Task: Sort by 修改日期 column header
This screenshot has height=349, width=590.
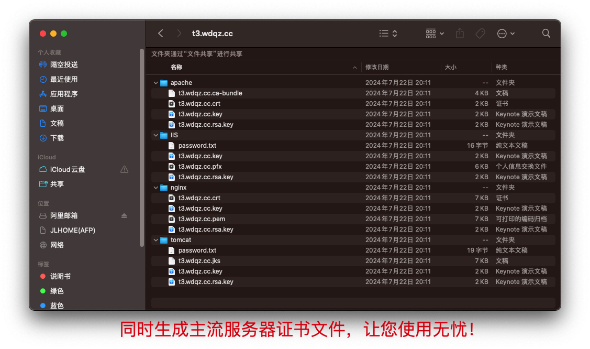Action: pos(377,67)
